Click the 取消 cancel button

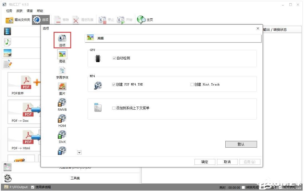point(227,162)
